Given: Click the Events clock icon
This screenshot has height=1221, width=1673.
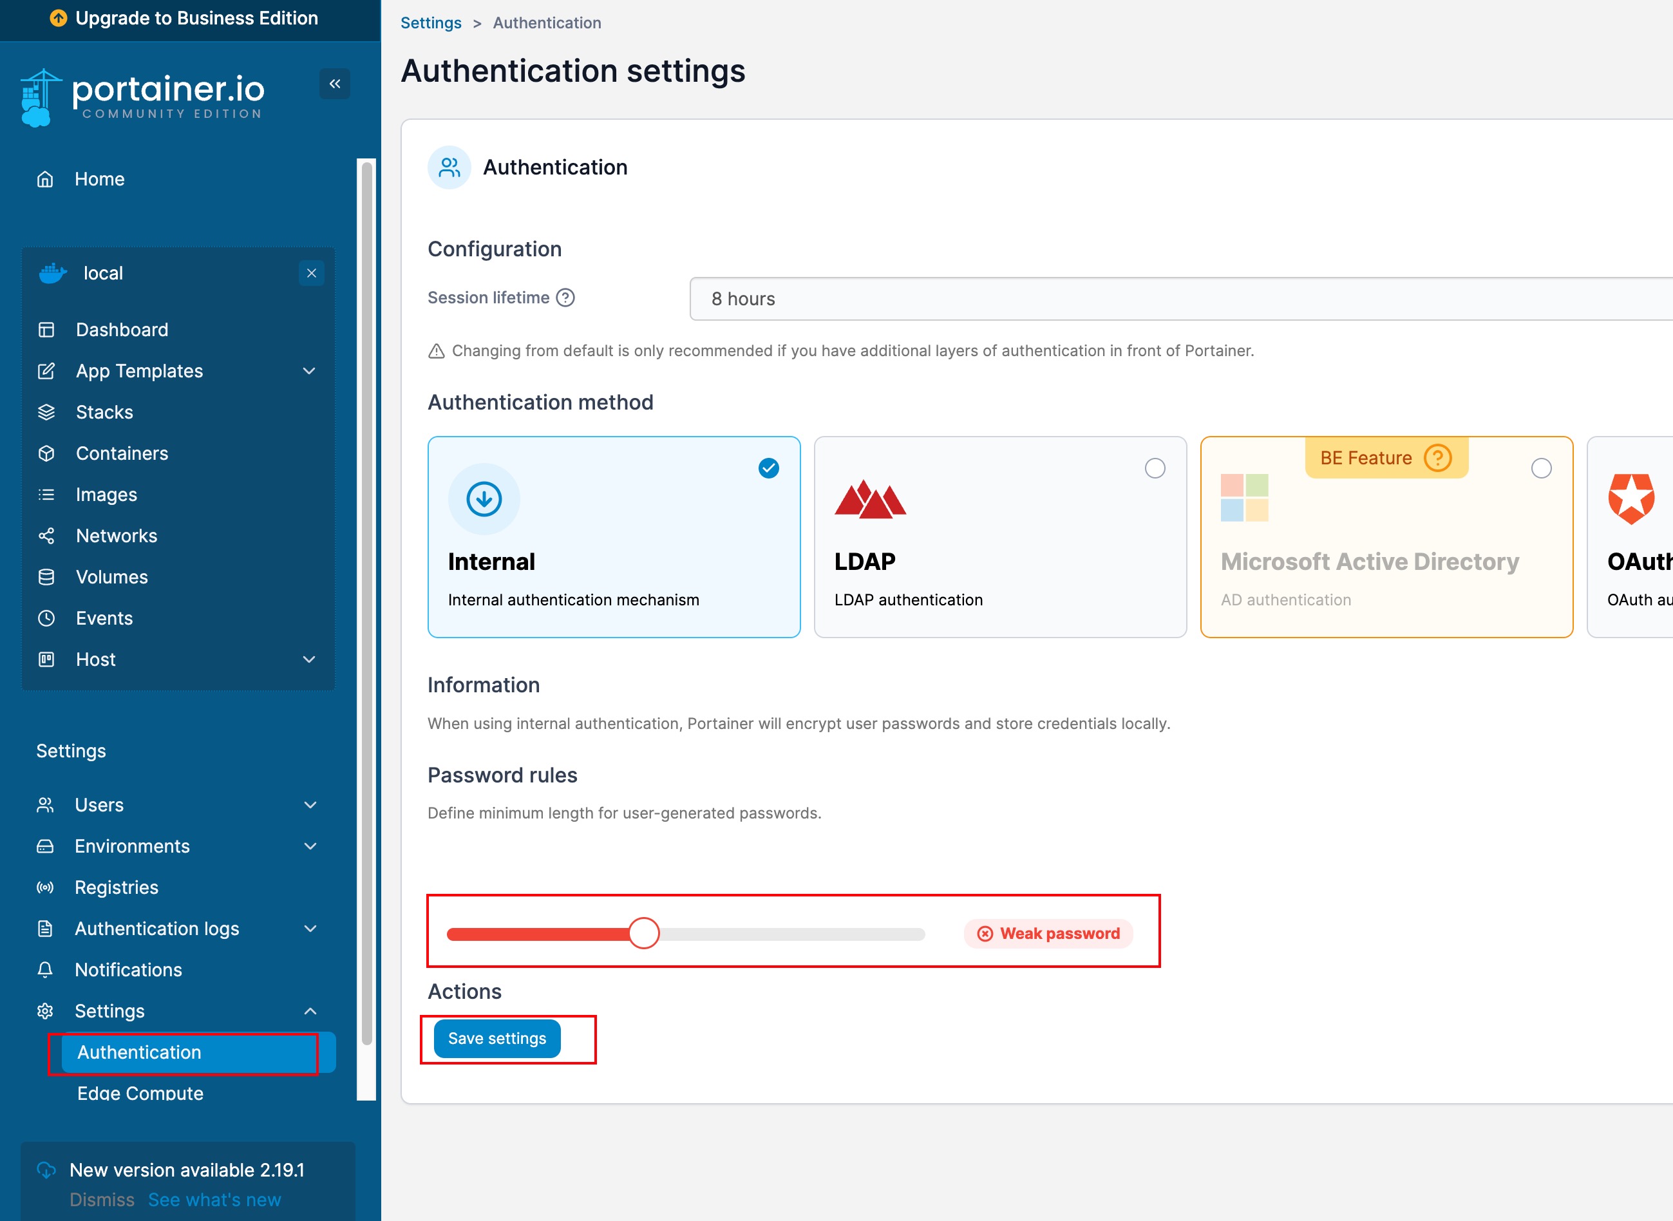Looking at the screenshot, I should (x=46, y=618).
